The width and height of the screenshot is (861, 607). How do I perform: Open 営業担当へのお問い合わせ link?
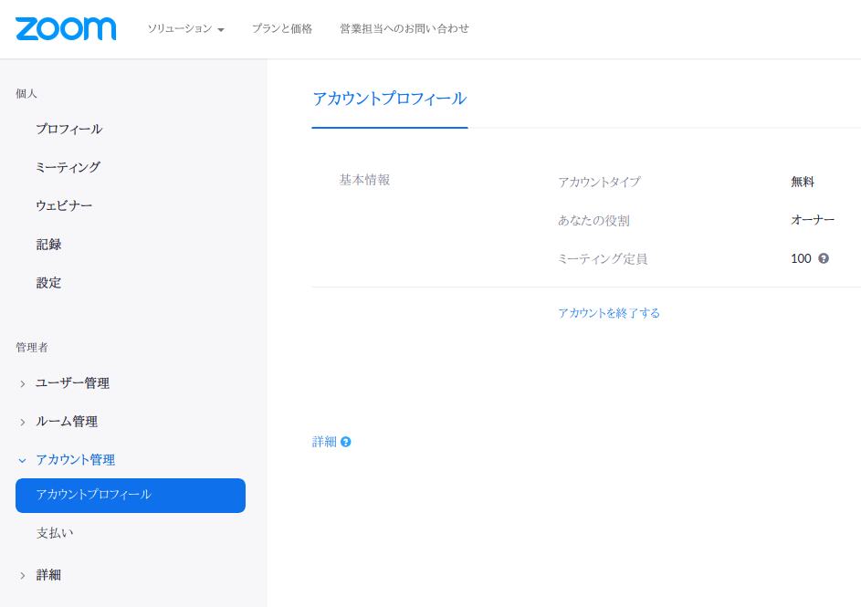[x=404, y=28]
